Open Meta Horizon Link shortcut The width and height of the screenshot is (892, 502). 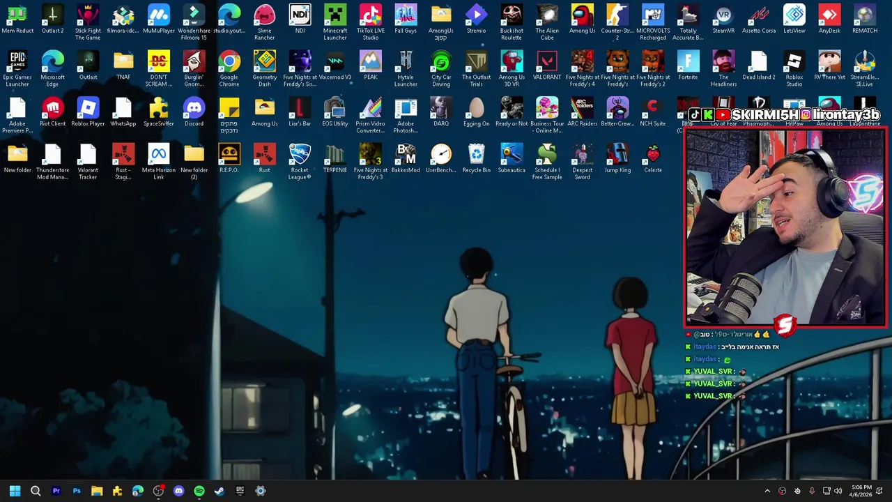click(x=159, y=162)
